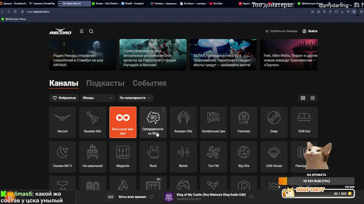Viewport: 364px width, 204px height.
Task: Play the Festivals channel
Action: coord(244,122)
